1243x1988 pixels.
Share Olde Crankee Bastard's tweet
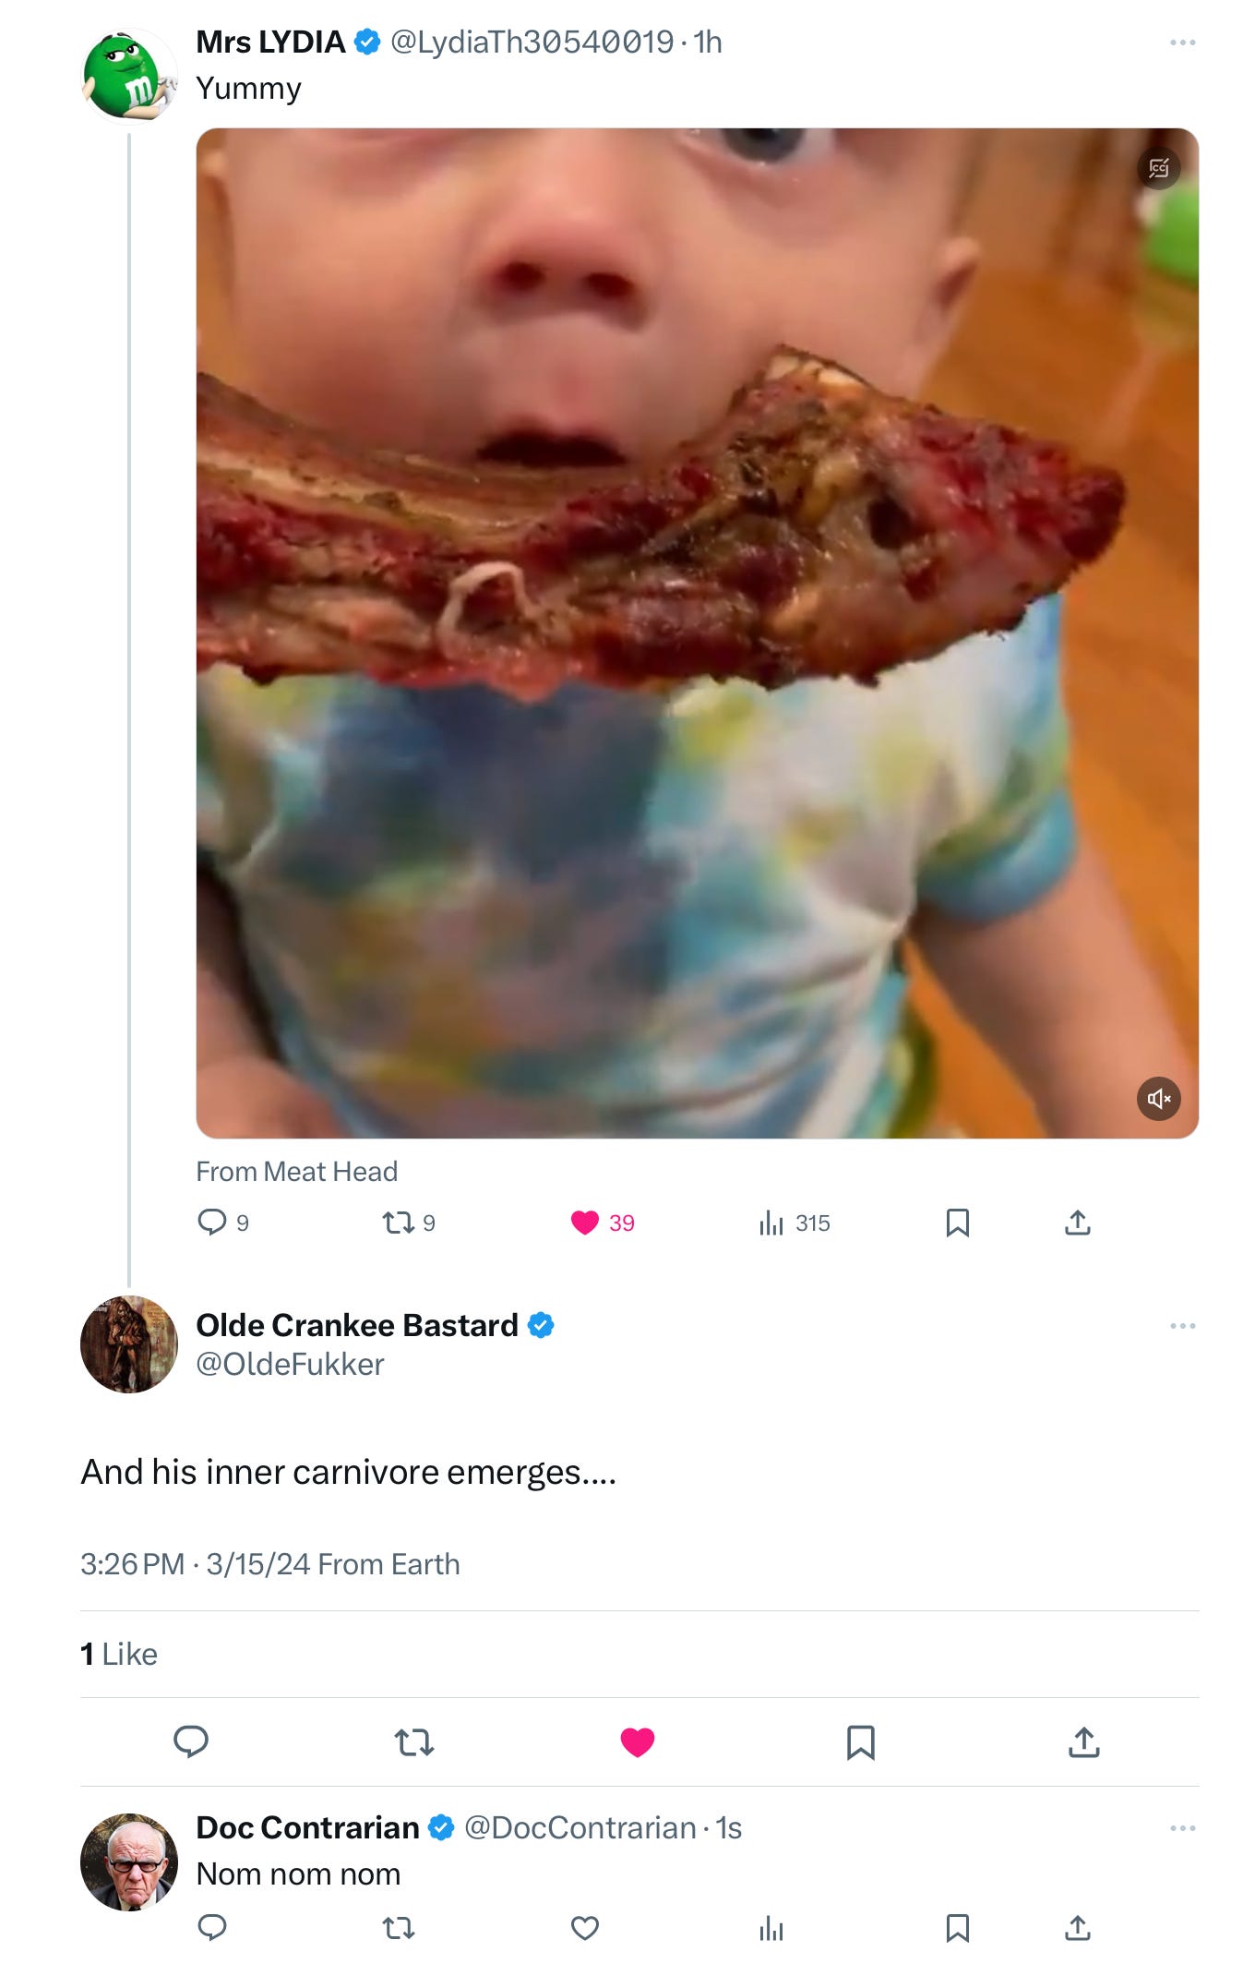click(x=1084, y=1741)
